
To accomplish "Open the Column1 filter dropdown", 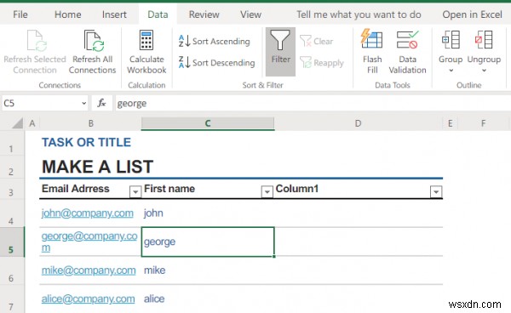I will point(436,192).
